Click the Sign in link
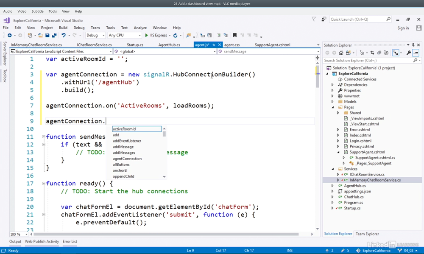The height and width of the screenshot is (254, 424). coord(403,28)
